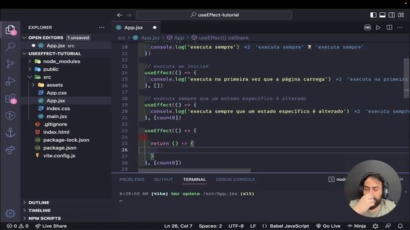The width and height of the screenshot is (410, 230).
Task: Select App.jsx src in Open Editors
Action: 66,45
